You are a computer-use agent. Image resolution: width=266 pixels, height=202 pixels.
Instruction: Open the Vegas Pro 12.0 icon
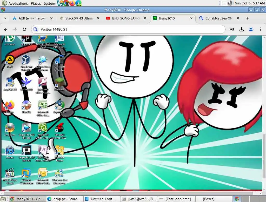coord(26,131)
